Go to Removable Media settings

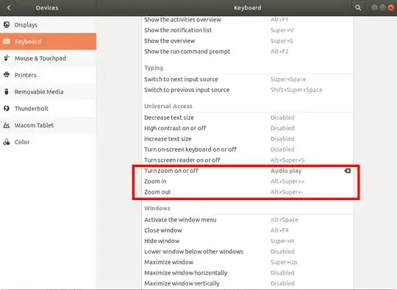[48, 91]
